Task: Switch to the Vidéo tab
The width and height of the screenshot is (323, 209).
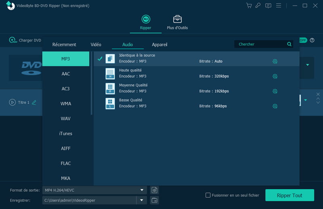Action: (96, 45)
